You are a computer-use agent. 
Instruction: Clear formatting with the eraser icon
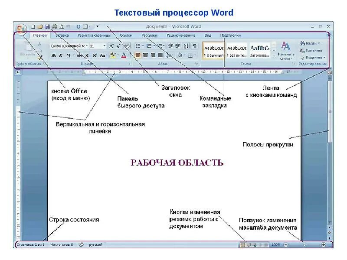(x=127, y=46)
